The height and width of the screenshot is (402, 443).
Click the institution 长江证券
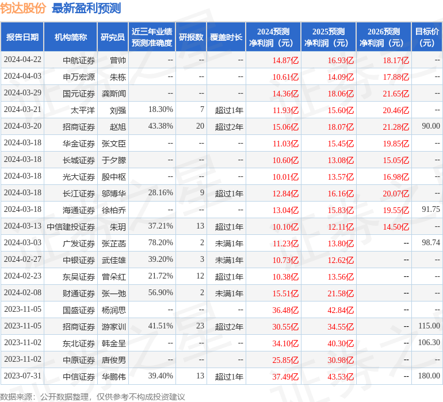click(79, 194)
